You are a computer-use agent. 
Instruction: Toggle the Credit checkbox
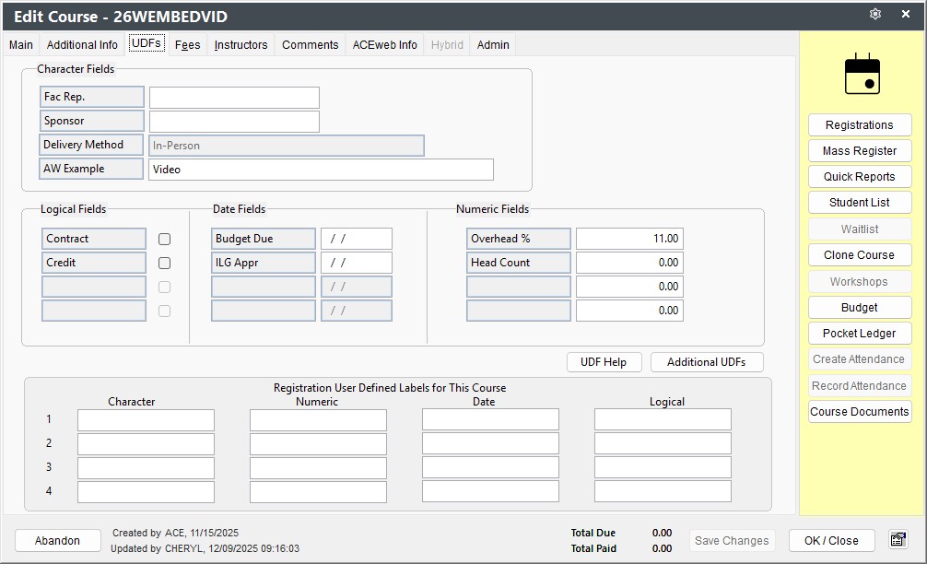coord(164,263)
